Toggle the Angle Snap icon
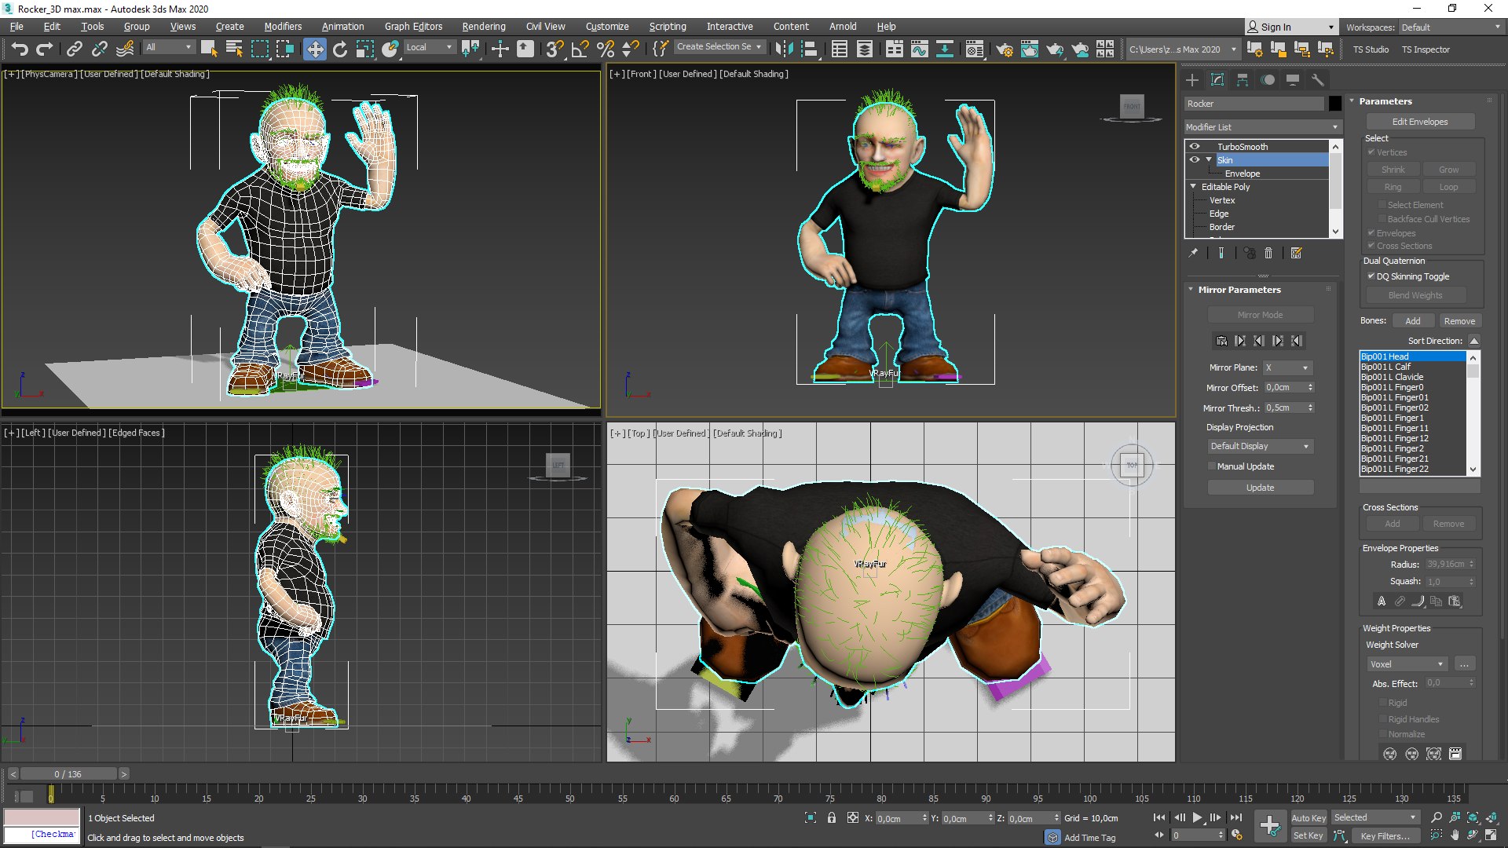This screenshot has width=1508, height=848. tap(580, 49)
